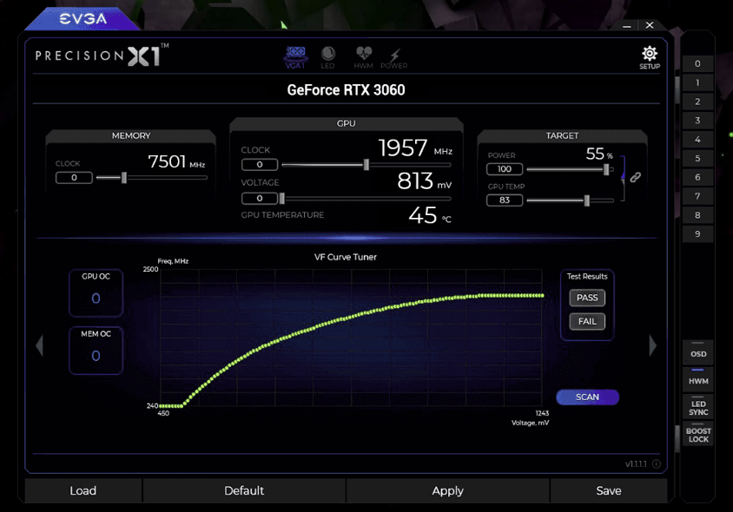The height and width of the screenshot is (512, 733).
Task: Click the GPU TEMP target value field
Action: coord(505,200)
